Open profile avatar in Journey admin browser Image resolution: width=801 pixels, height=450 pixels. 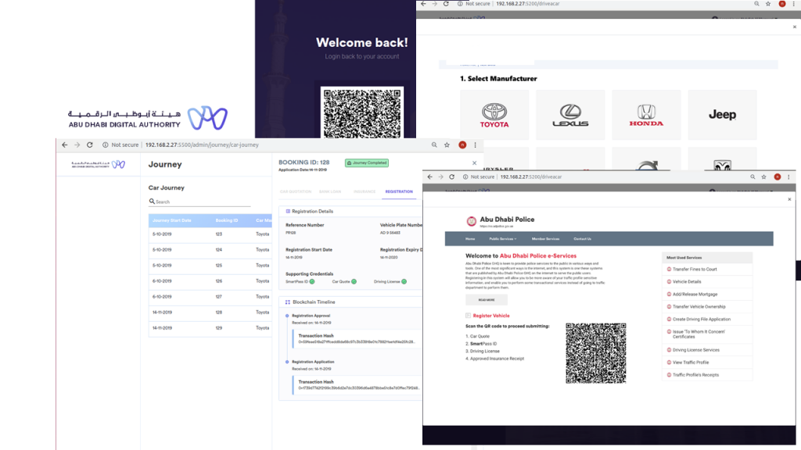coord(462,145)
